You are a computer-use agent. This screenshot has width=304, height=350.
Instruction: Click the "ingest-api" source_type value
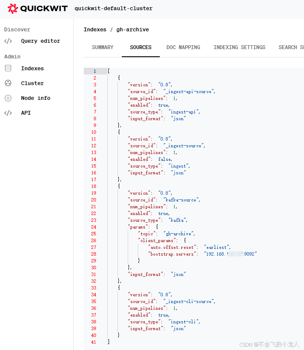click(x=184, y=112)
